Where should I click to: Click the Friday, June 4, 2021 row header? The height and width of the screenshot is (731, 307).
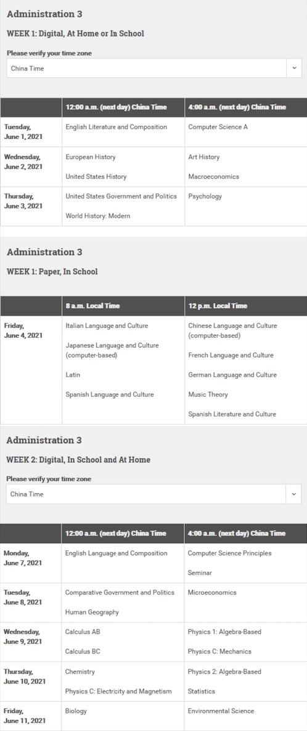(23, 330)
